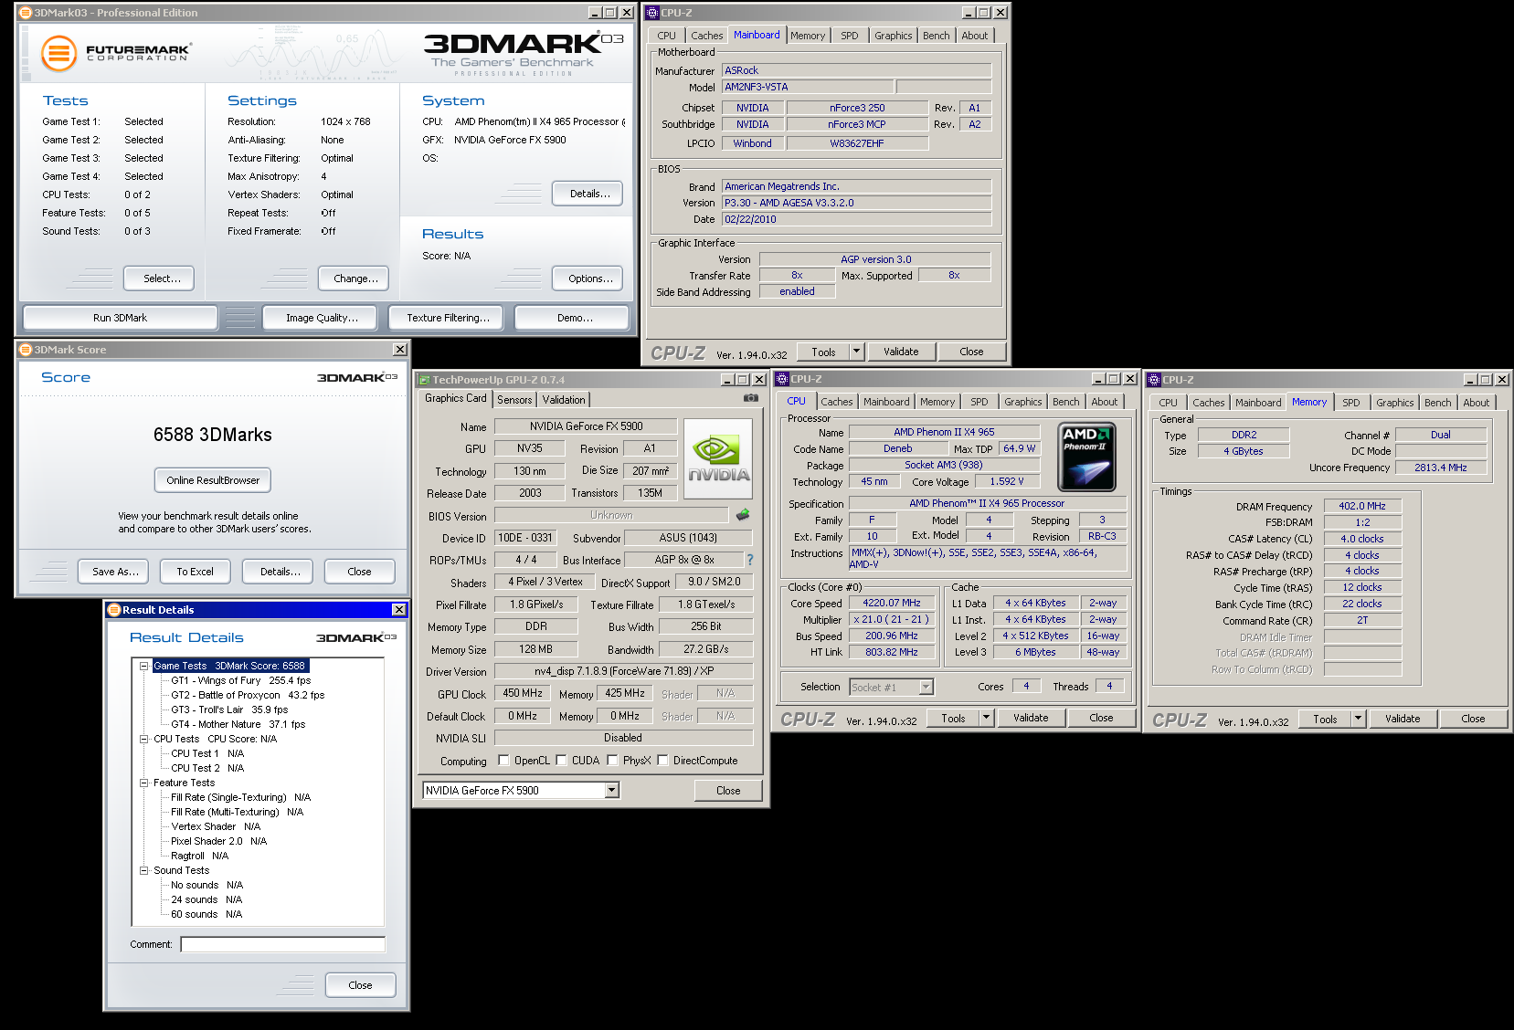The height and width of the screenshot is (1030, 1514).
Task: Open the GeForce FX 5900 GPU selector dropdown
Action: tap(612, 791)
